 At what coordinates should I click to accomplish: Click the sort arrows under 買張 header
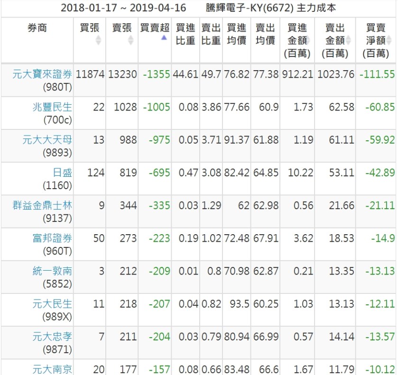click(x=98, y=41)
